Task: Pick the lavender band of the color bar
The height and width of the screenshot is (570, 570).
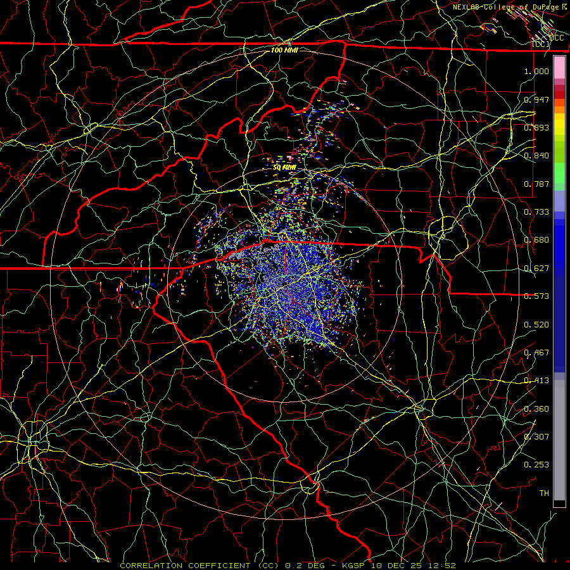Action: [x=559, y=201]
